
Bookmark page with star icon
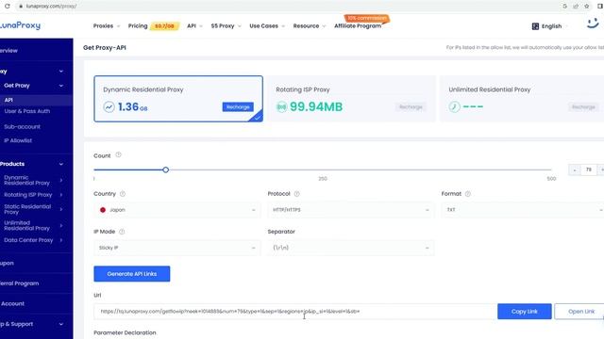click(587, 7)
